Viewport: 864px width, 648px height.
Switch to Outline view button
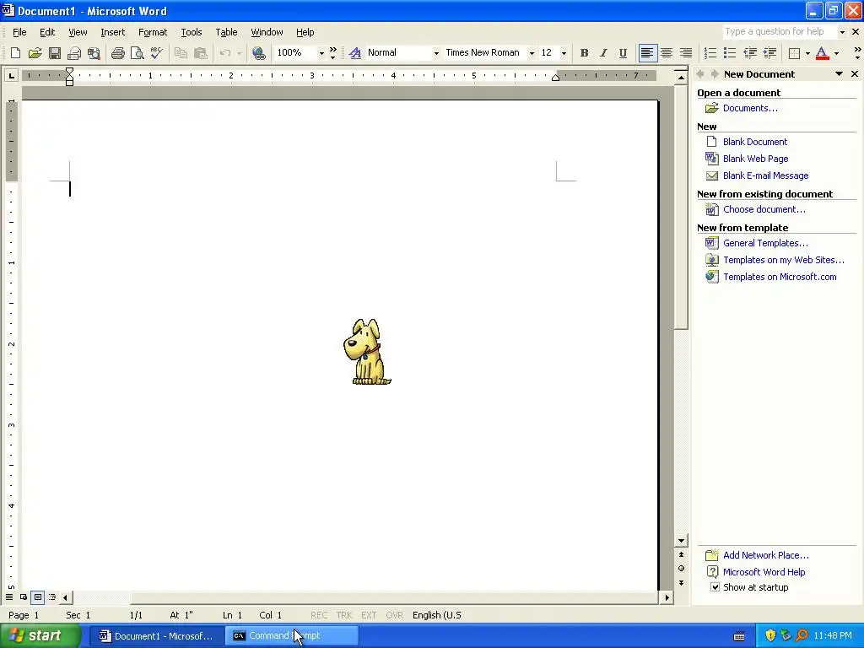click(x=52, y=597)
